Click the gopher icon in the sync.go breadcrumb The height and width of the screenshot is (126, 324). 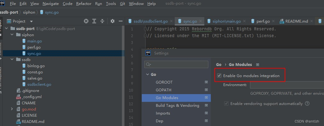[x=42, y=12]
